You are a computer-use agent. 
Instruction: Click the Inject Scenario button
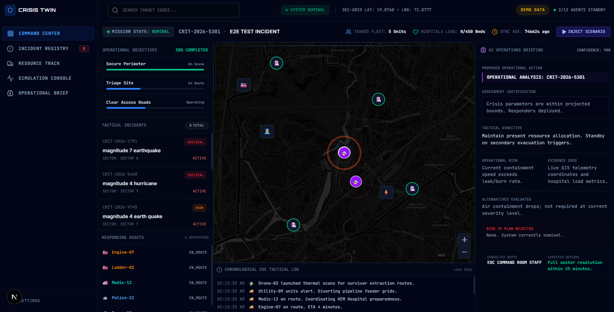coord(583,32)
